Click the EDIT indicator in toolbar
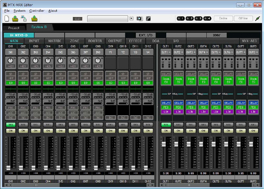This screenshot has width=264, height=189. point(77,19)
